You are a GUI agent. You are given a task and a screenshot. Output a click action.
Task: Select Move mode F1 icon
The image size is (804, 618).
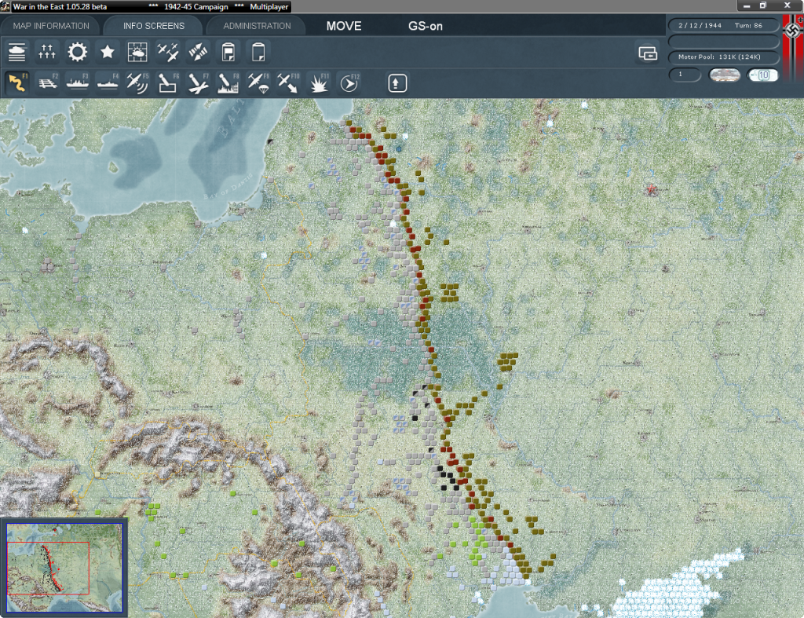tap(17, 83)
